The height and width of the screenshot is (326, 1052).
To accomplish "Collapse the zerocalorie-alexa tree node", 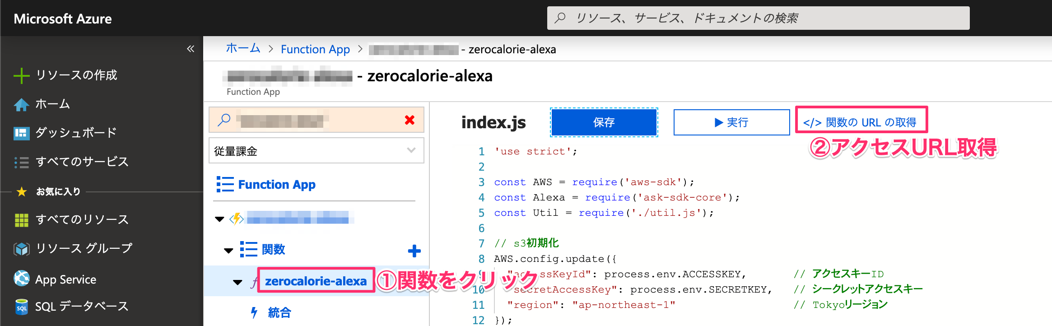I will pyautogui.click(x=237, y=283).
